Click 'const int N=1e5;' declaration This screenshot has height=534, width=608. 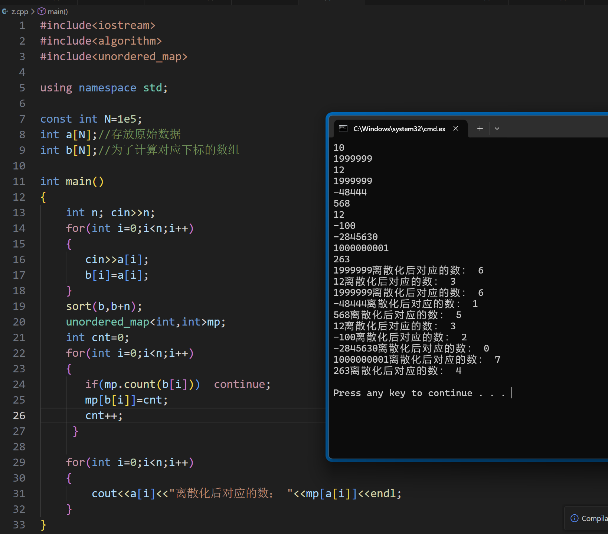[91, 119]
